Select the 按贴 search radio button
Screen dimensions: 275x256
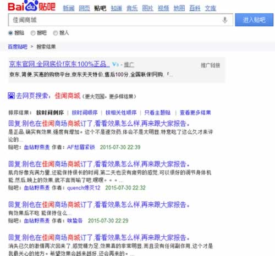[10, 33]
